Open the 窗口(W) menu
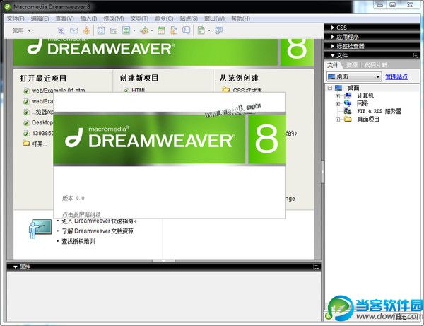This screenshot has width=424, height=326. pyautogui.click(x=214, y=18)
